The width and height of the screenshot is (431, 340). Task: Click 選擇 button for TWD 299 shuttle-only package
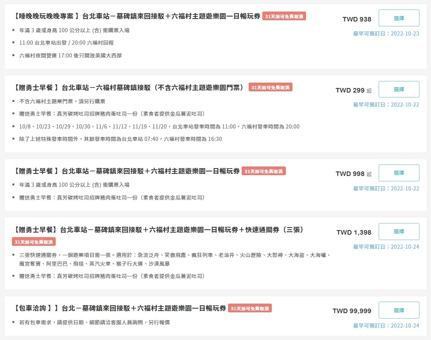pyautogui.click(x=398, y=89)
